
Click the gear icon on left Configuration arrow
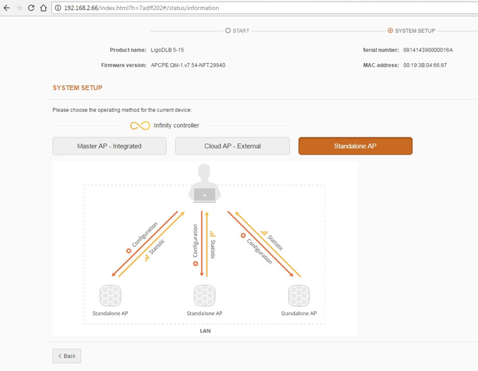coord(129,251)
